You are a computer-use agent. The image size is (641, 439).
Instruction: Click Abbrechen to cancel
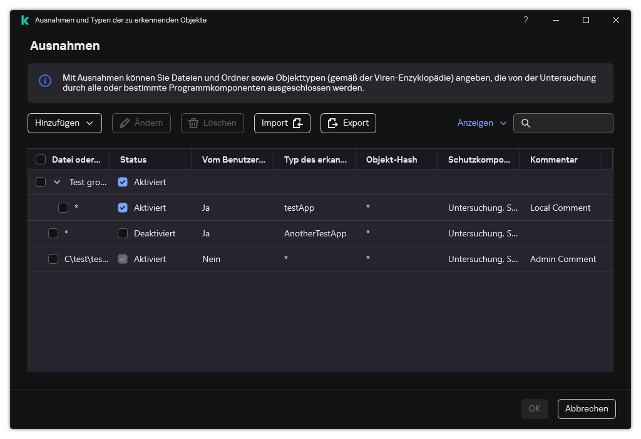point(587,408)
